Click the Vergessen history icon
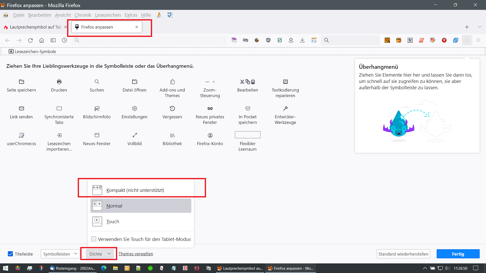Viewport: 486px width, 273px height. (x=172, y=108)
